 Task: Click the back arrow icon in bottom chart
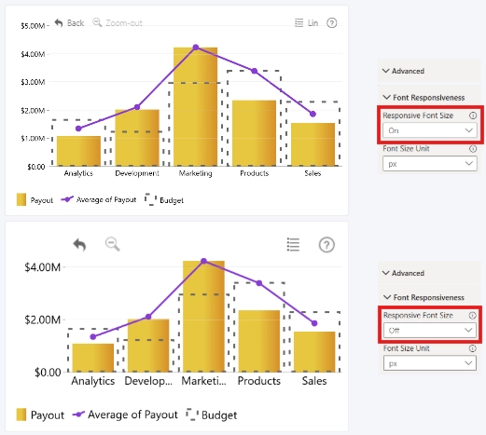(79, 245)
